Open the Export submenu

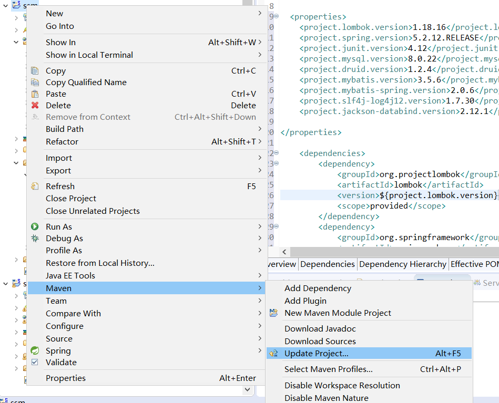(146, 170)
